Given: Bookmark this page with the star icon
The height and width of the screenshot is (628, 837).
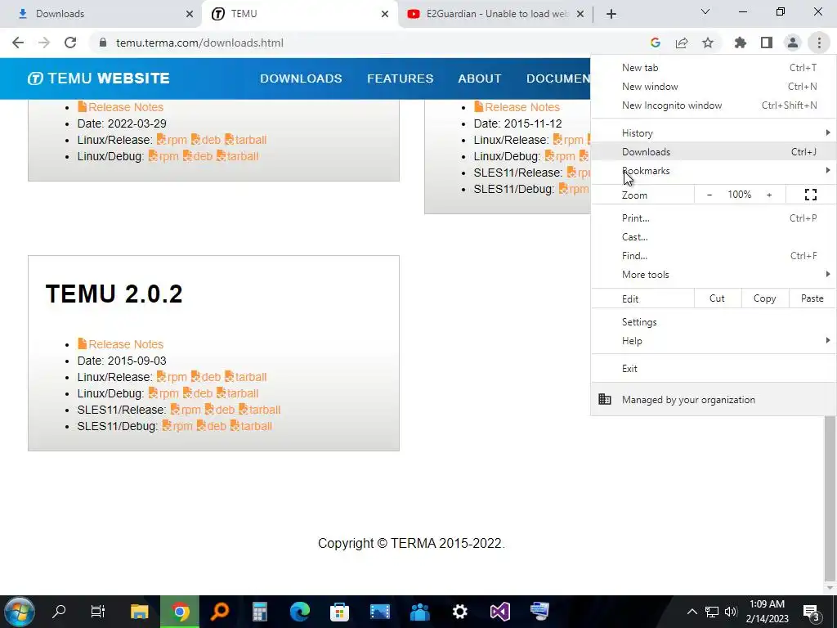Looking at the screenshot, I should (x=708, y=43).
